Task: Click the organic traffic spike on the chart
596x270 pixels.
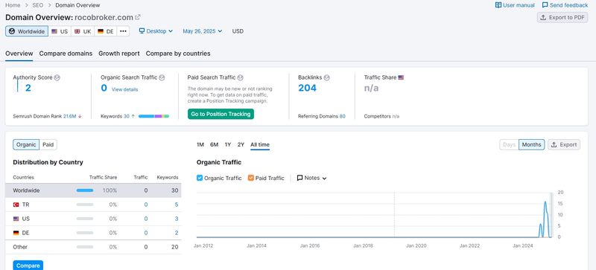Action: [545, 219]
